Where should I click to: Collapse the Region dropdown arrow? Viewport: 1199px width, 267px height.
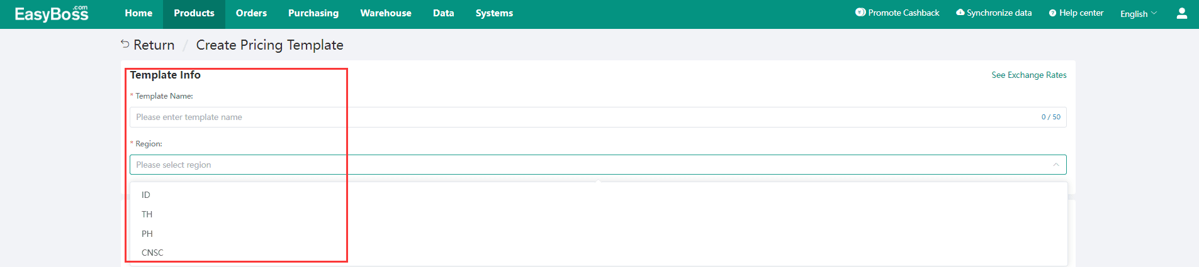pyautogui.click(x=1055, y=165)
